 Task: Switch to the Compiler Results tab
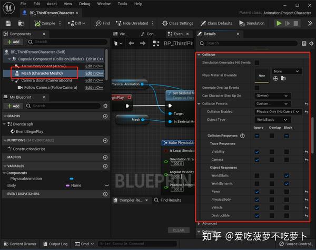131,200
